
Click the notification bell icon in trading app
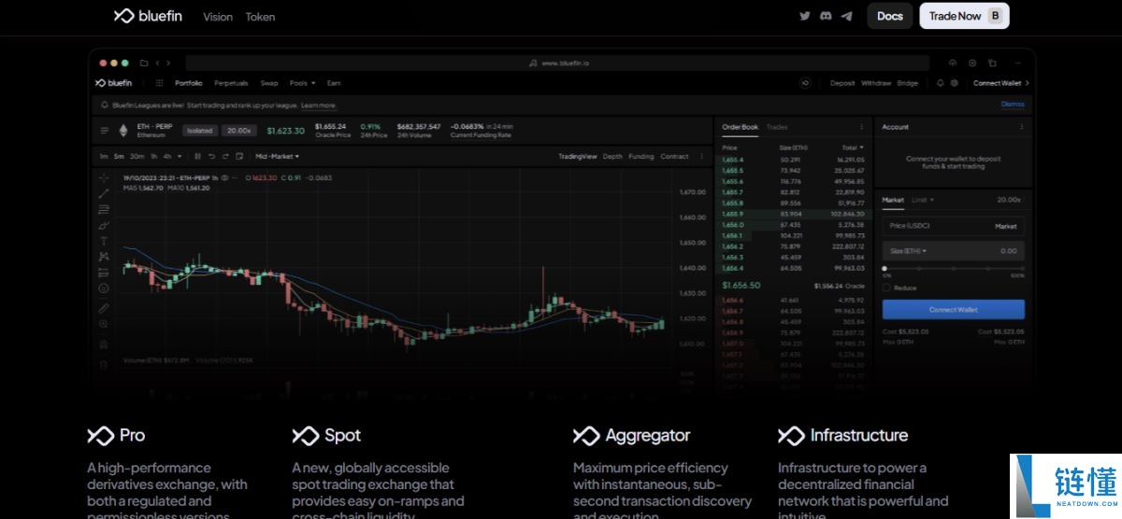pyautogui.click(x=941, y=83)
